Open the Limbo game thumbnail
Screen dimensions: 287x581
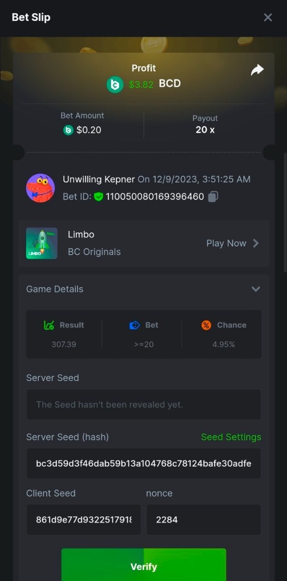coord(42,243)
